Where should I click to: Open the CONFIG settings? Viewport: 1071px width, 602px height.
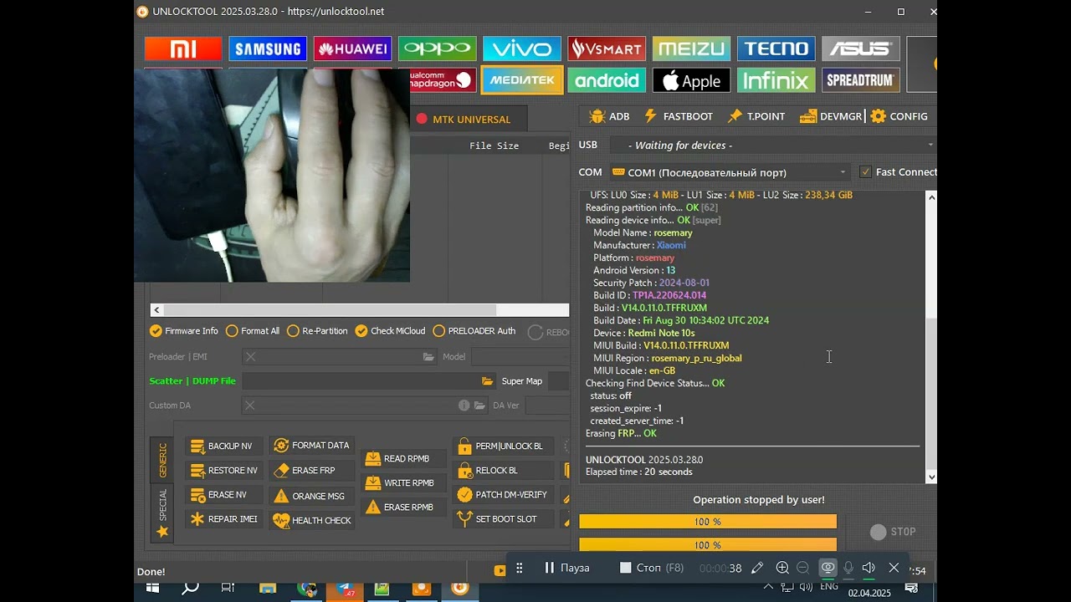pyautogui.click(x=899, y=116)
